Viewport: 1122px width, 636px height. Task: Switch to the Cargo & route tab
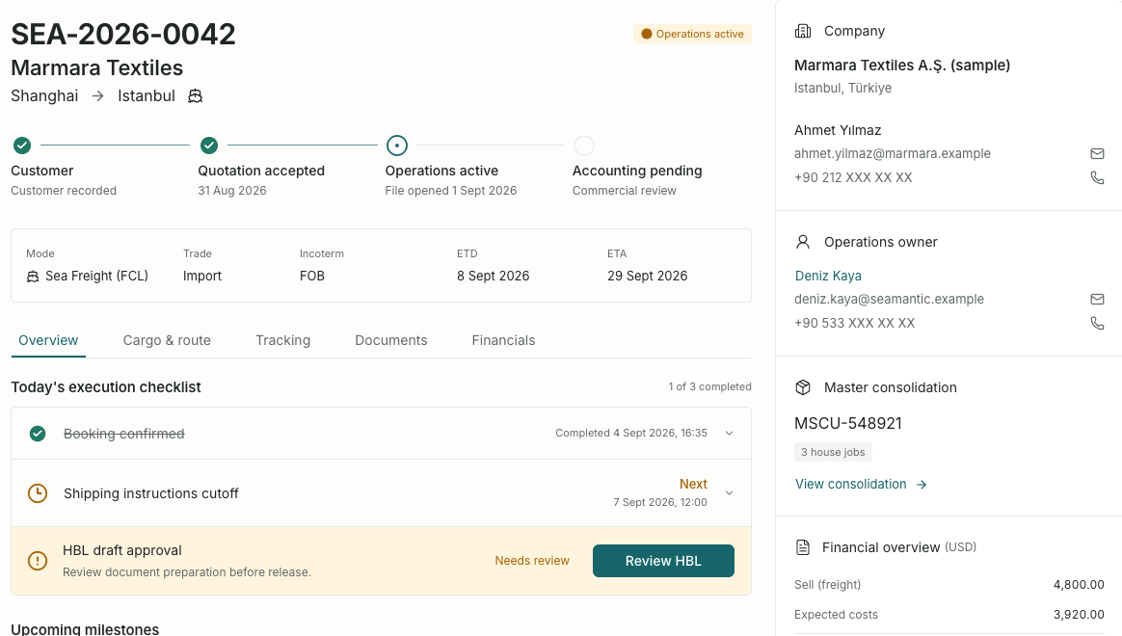coord(167,340)
